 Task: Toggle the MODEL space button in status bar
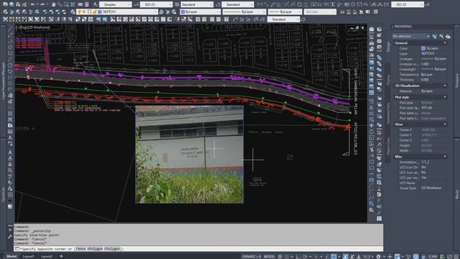(270, 256)
